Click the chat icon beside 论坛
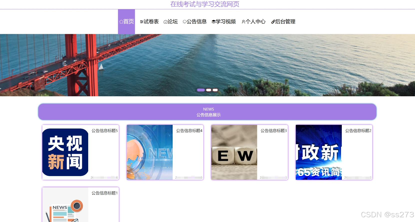415x222 pixels. 166,22
